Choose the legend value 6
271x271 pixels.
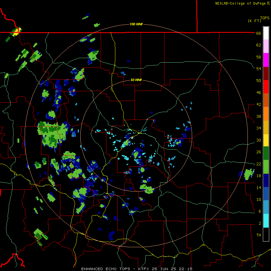point(260,211)
